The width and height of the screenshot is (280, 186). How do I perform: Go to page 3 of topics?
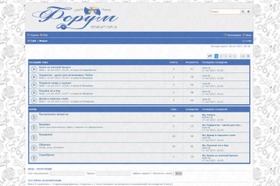(x=226, y=56)
